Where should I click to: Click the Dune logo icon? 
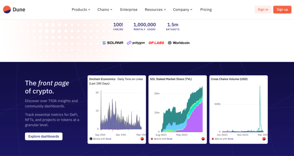click(7, 10)
